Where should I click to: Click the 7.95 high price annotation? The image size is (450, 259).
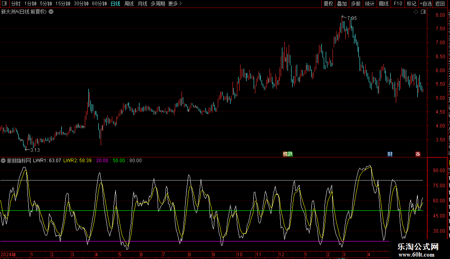click(x=352, y=18)
